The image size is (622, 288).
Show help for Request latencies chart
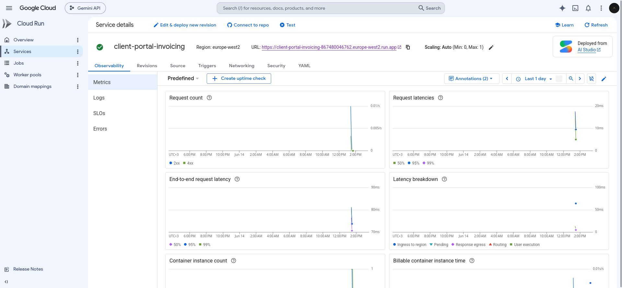pos(441,98)
